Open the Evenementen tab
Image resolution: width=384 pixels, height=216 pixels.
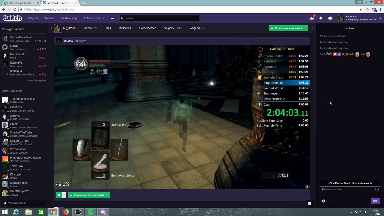148,28
